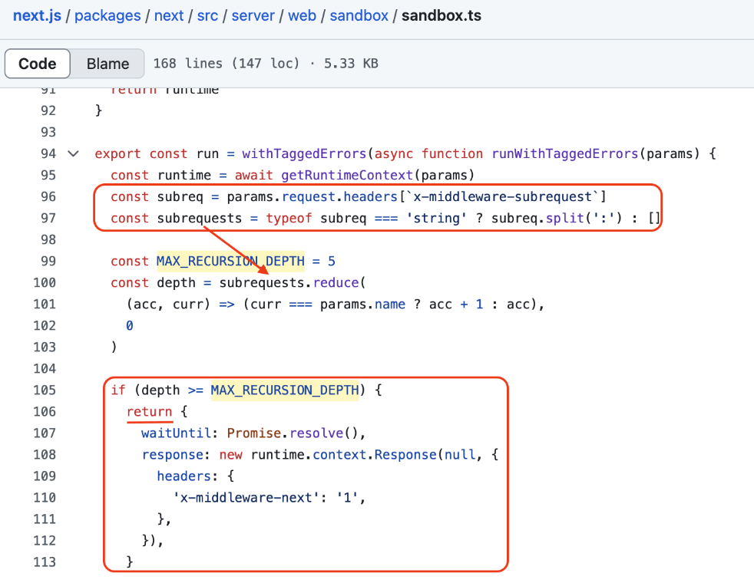This screenshot has height=583, width=754.
Task: Click the sandbox.ts filename in breadcrumb
Action: tap(441, 15)
